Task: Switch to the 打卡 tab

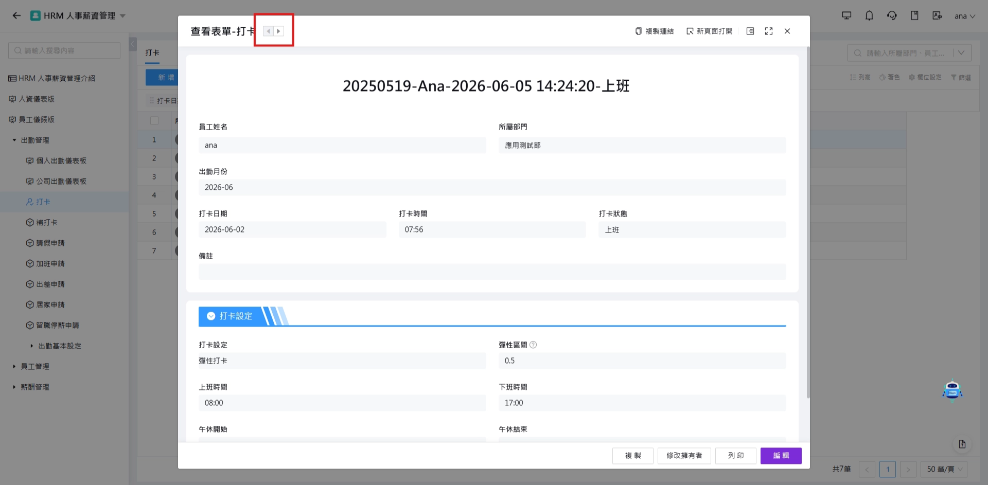Action: [152, 52]
